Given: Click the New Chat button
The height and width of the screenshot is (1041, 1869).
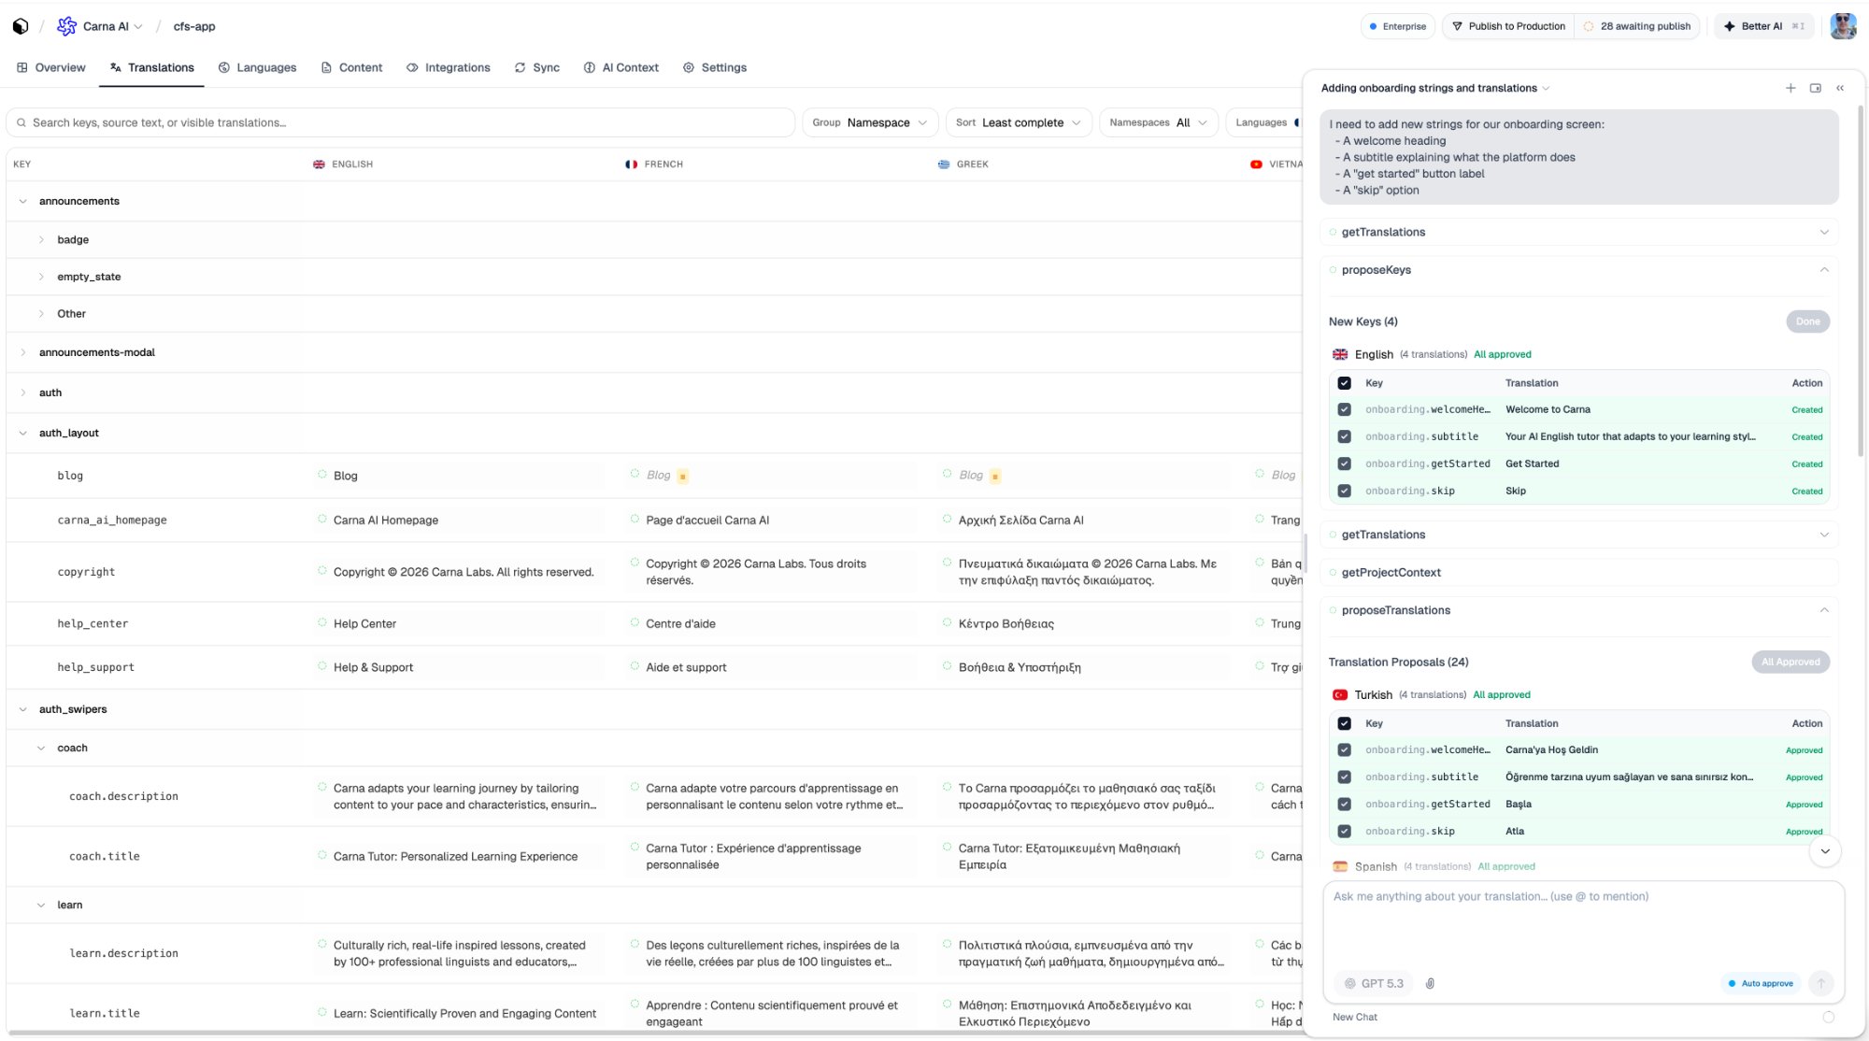Looking at the screenshot, I should tap(1355, 1017).
